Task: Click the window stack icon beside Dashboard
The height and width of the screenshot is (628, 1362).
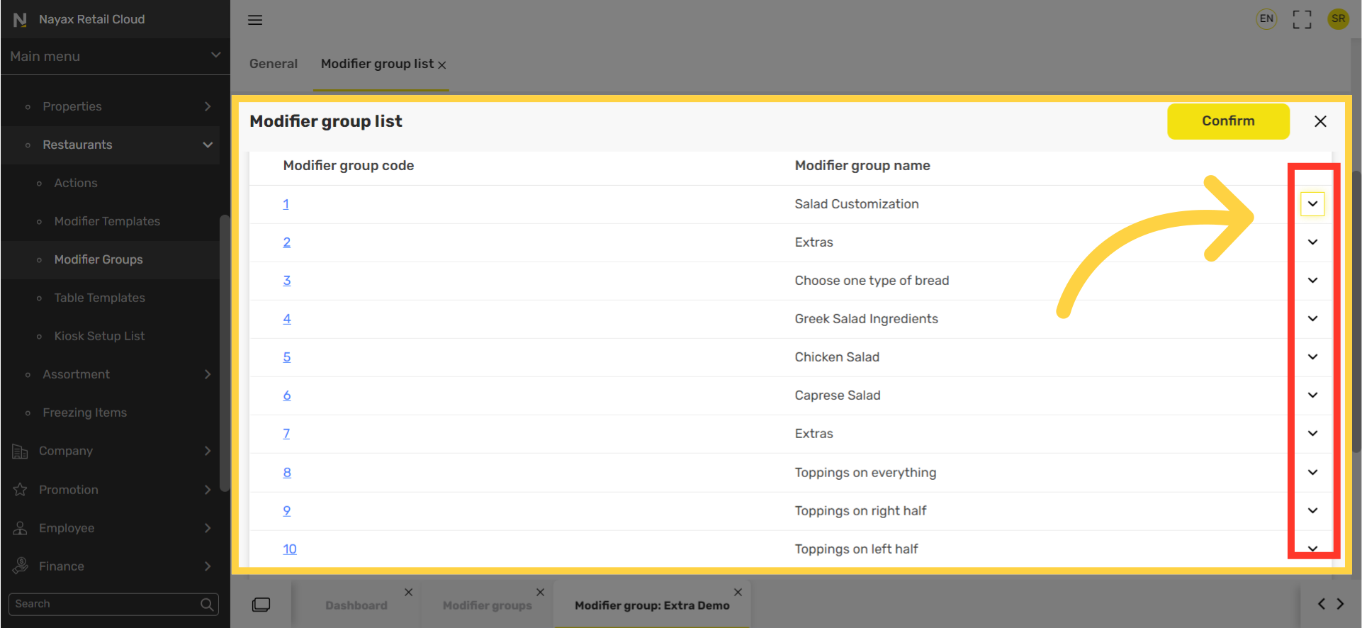Action: coord(261,605)
